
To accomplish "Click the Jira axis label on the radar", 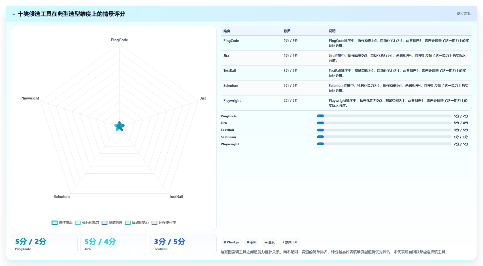I will click(x=203, y=98).
